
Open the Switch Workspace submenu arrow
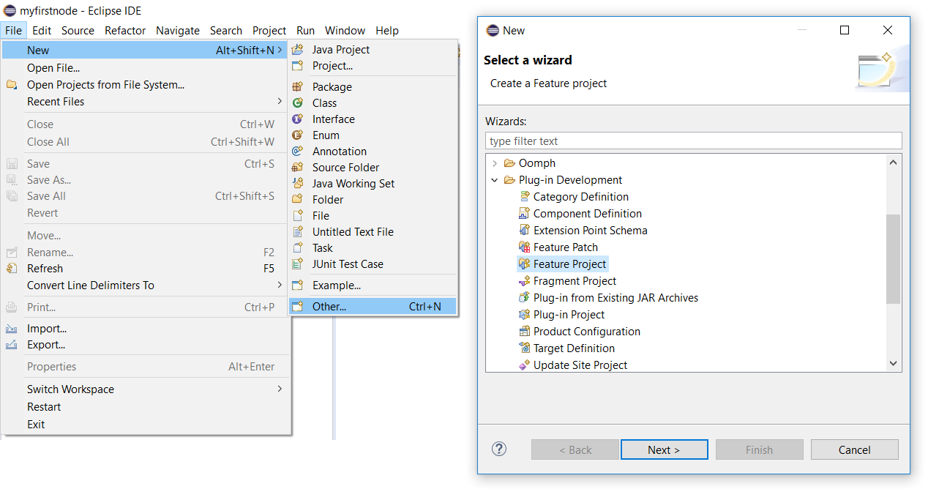pyautogui.click(x=280, y=389)
